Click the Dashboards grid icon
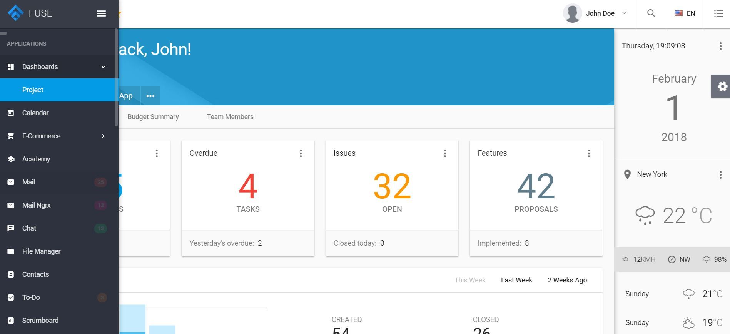Viewport: 730px width, 334px height. coord(11,67)
